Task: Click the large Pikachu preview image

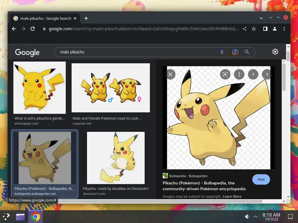Action: pyautogui.click(x=219, y=118)
